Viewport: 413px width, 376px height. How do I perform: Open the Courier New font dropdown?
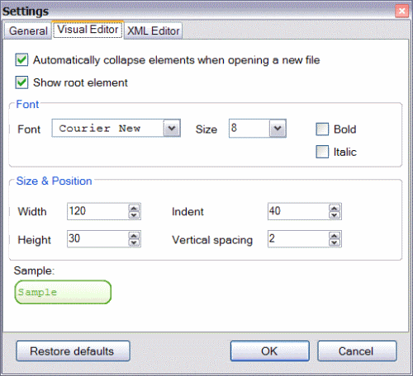tap(172, 128)
